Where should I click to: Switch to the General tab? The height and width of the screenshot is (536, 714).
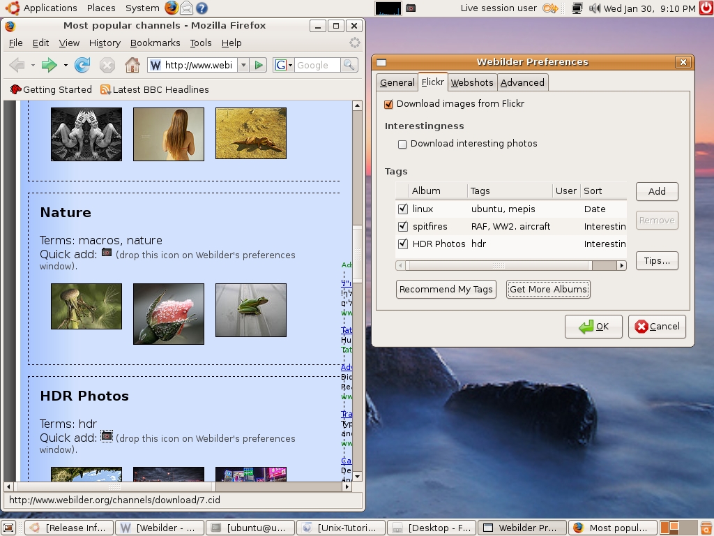click(397, 82)
